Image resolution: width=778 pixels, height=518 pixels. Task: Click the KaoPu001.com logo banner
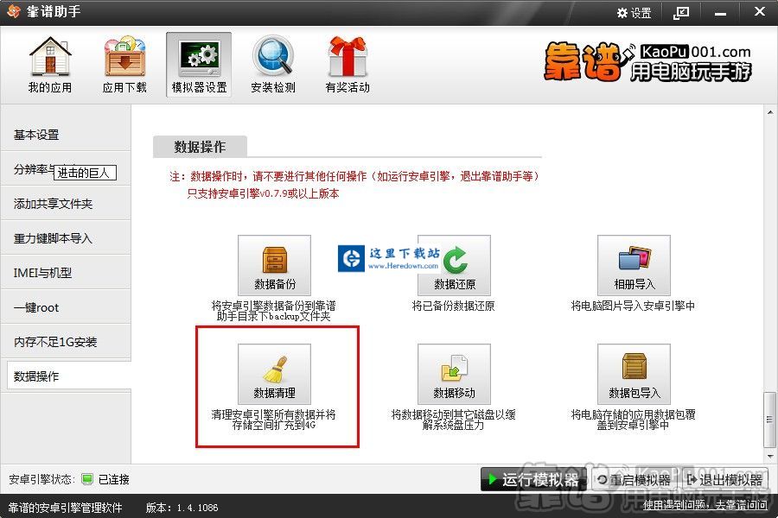647,62
